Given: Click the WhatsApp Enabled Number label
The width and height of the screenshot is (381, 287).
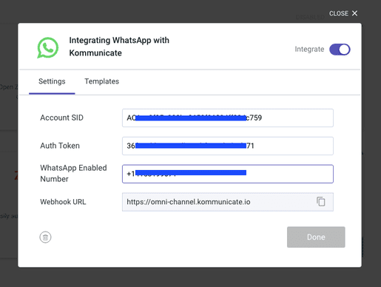Looking at the screenshot, I should (x=73, y=173).
